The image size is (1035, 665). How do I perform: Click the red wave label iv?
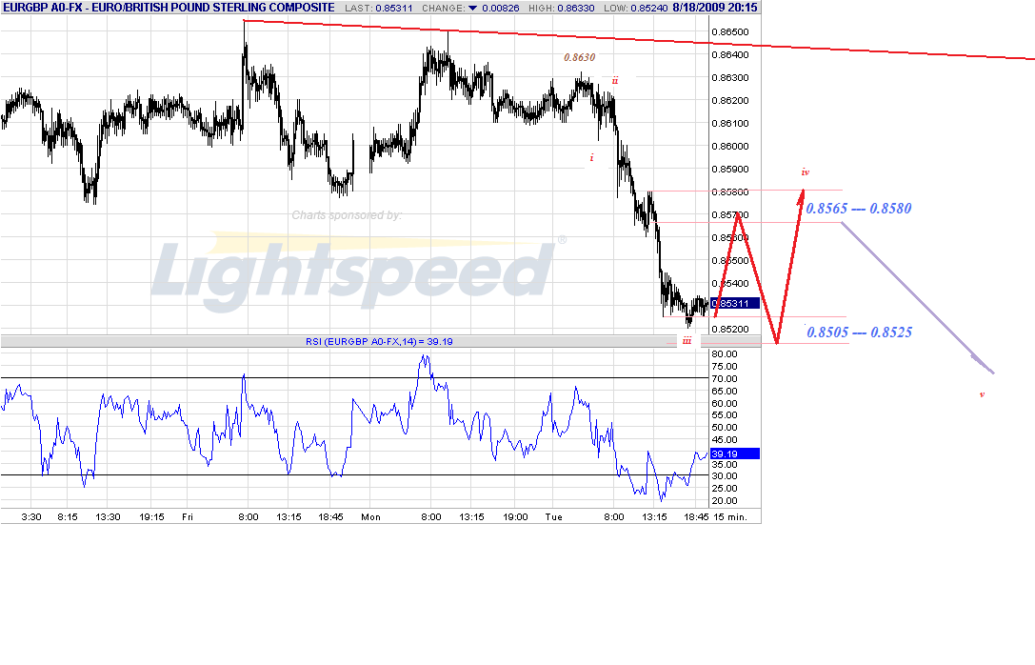(806, 171)
